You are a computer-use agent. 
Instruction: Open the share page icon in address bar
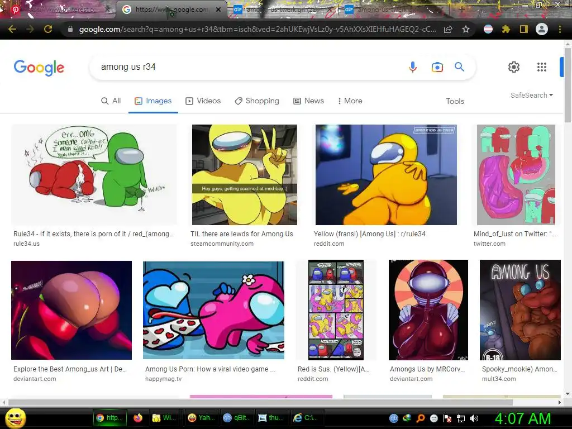tap(448, 29)
